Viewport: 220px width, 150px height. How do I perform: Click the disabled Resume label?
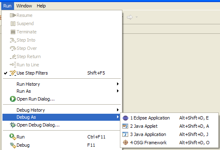tap(24, 15)
